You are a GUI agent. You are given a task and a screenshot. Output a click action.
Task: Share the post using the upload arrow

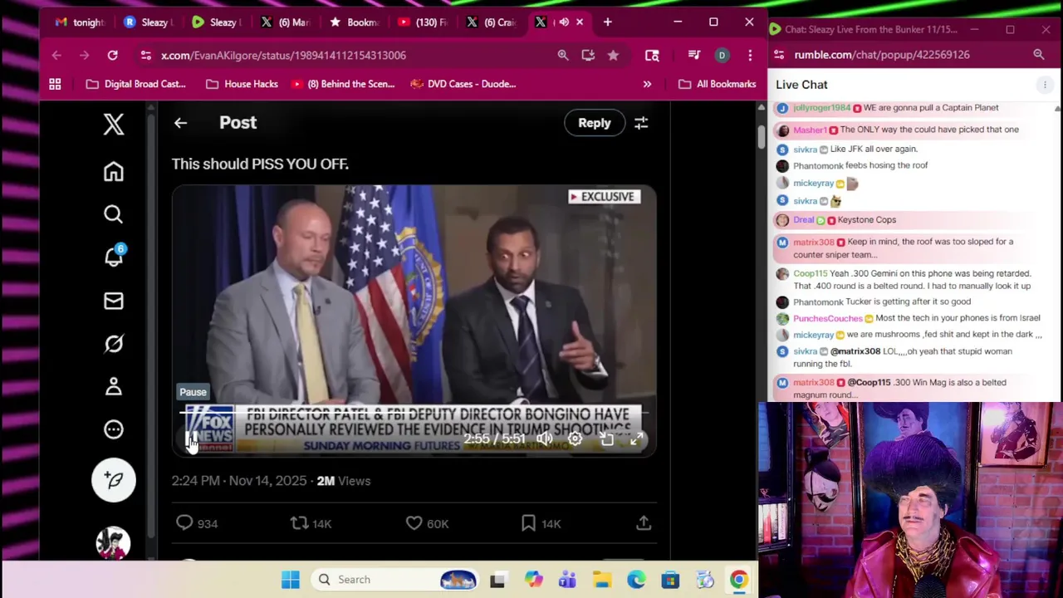tap(644, 523)
